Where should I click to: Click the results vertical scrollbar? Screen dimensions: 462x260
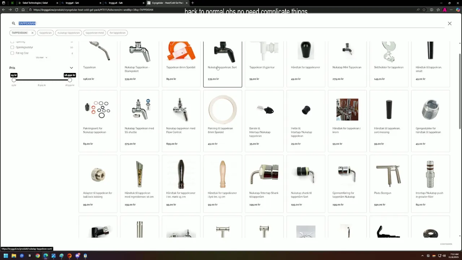(459, 91)
